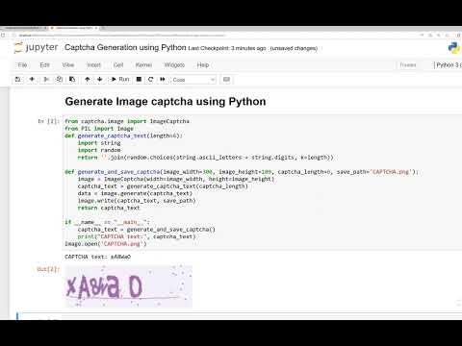Image resolution: width=462 pixels, height=346 pixels.
Task: Click the In [2] cell prompt
Action: (x=48, y=121)
